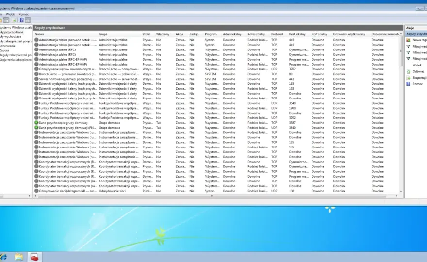Screen dimensions: 427x262
Task: Click status icon of Serwer hostowanej pamięci podręcznej rule
Action: click(x=36, y=79)
